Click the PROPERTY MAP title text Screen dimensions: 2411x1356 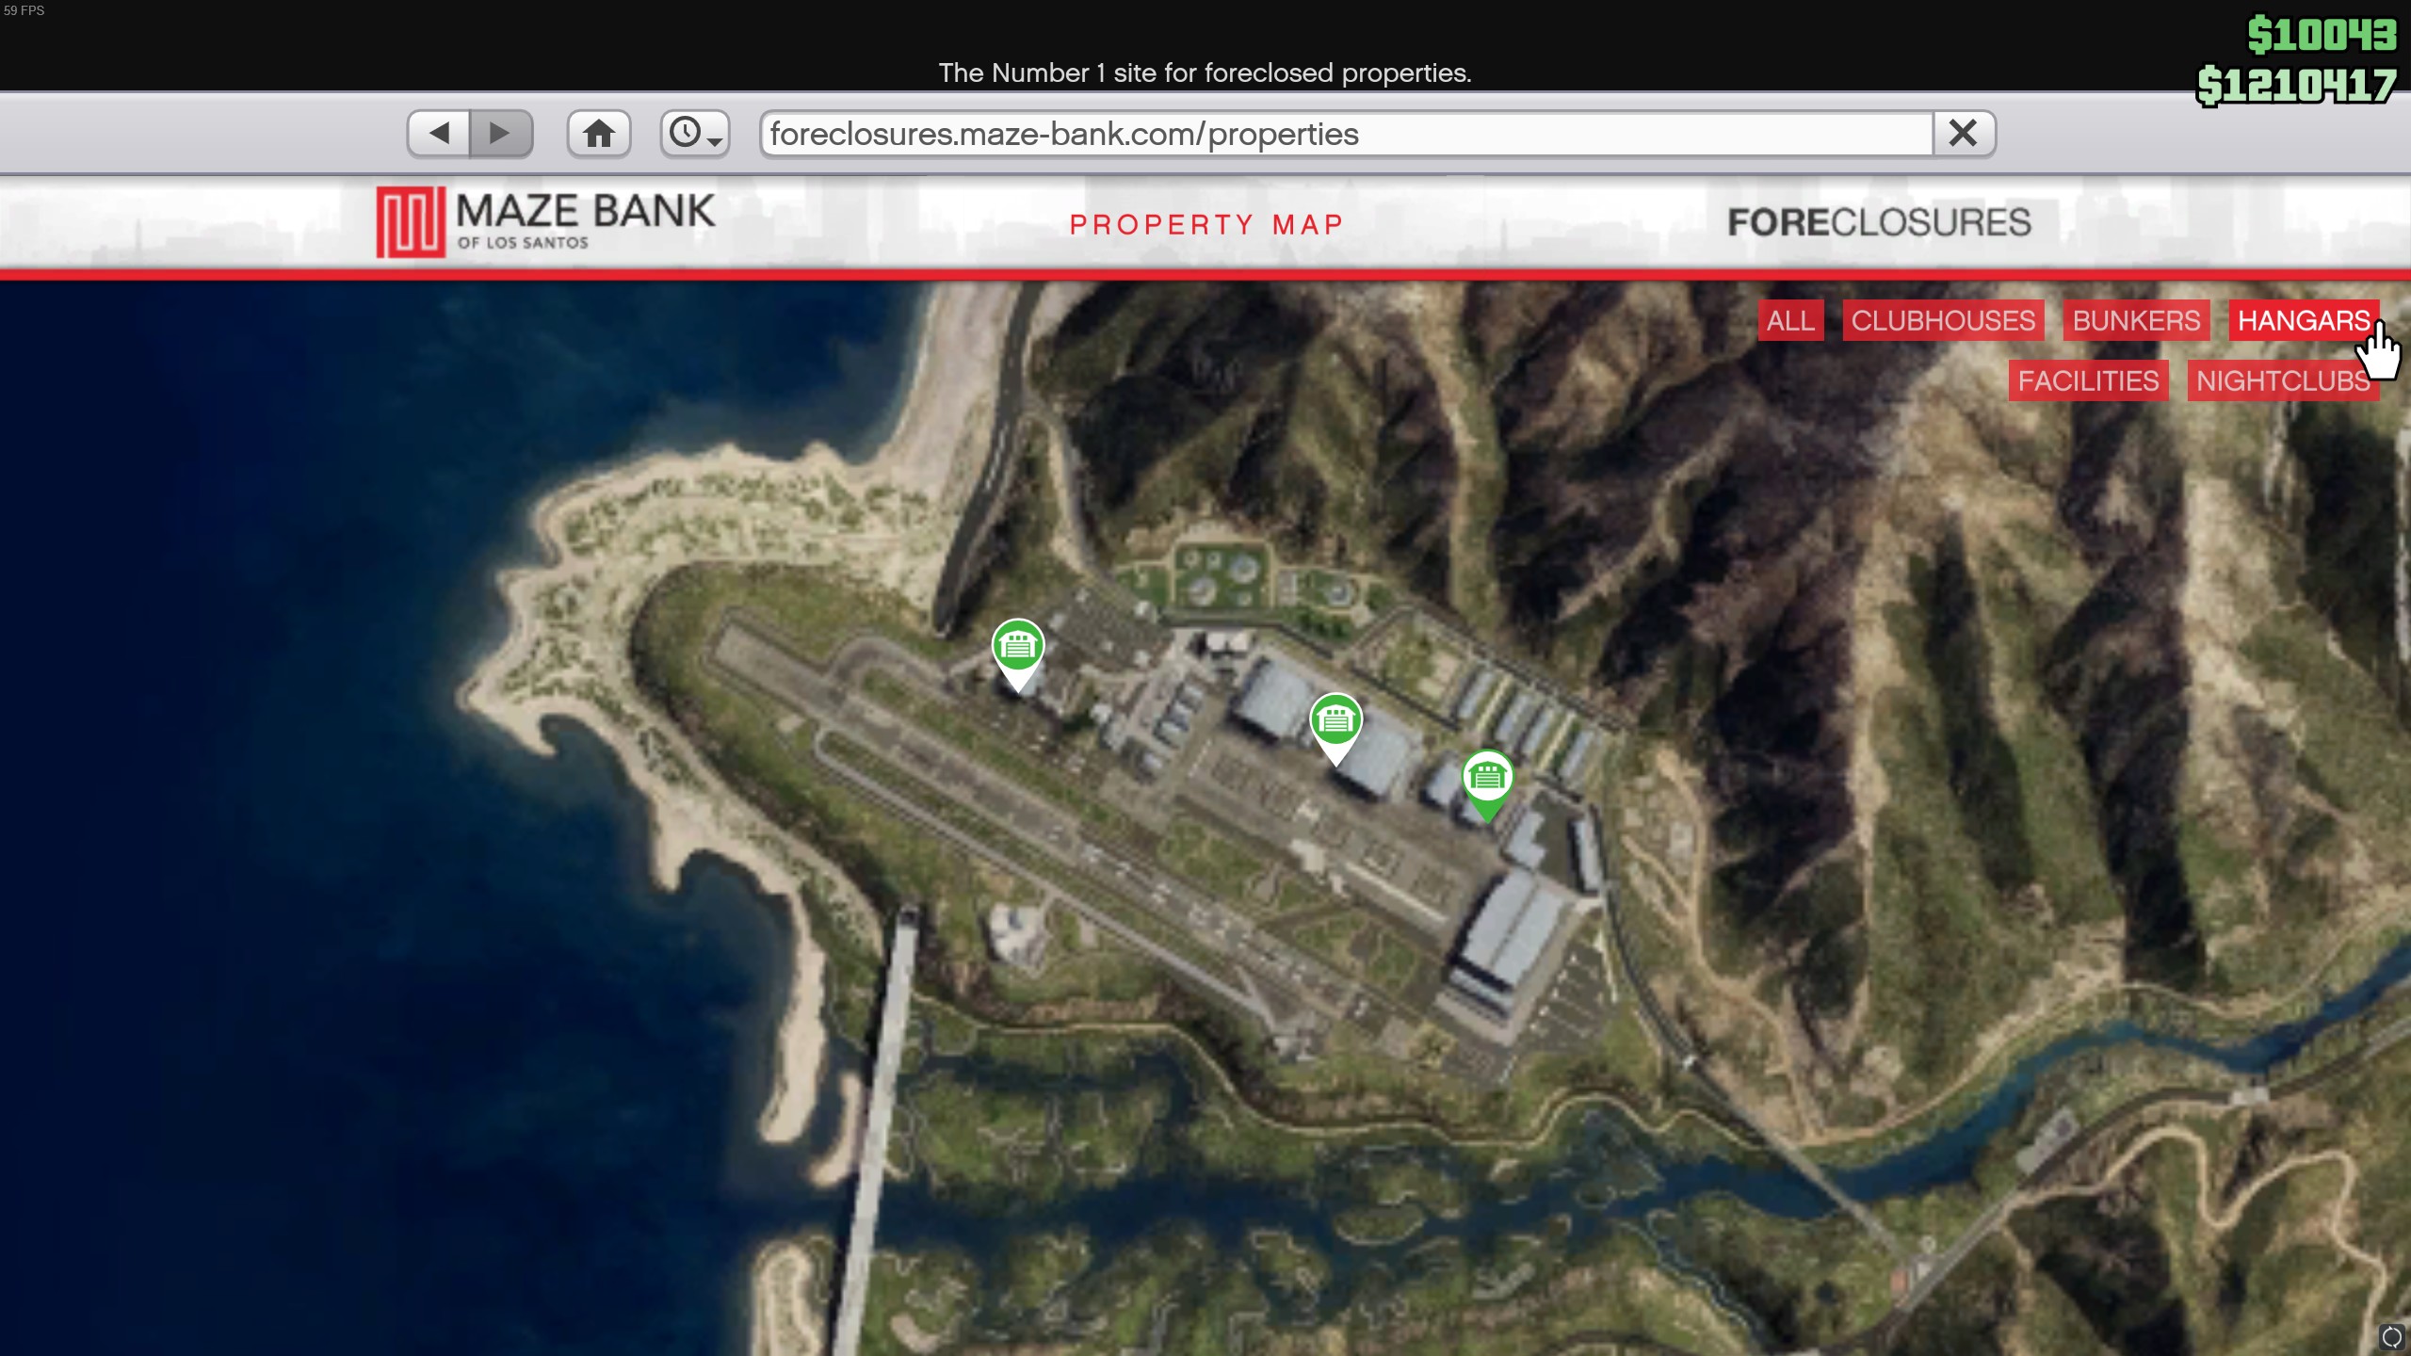pyautogui.click(x=1206, y=225)
